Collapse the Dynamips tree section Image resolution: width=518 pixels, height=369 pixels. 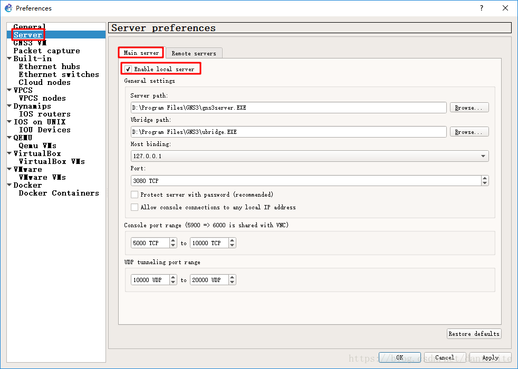click(x=9, y=106)
